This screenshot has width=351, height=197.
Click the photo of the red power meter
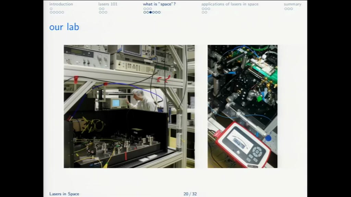pos(242,106)
